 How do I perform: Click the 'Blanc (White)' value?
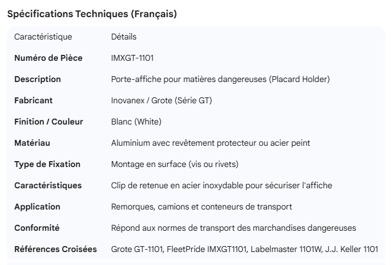click(136, 122)
